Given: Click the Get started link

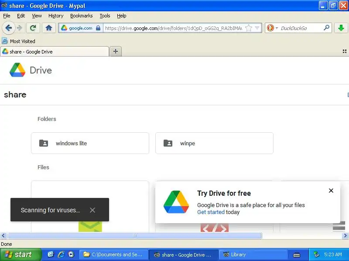Looking at the screenshot, I should (211, 212).
